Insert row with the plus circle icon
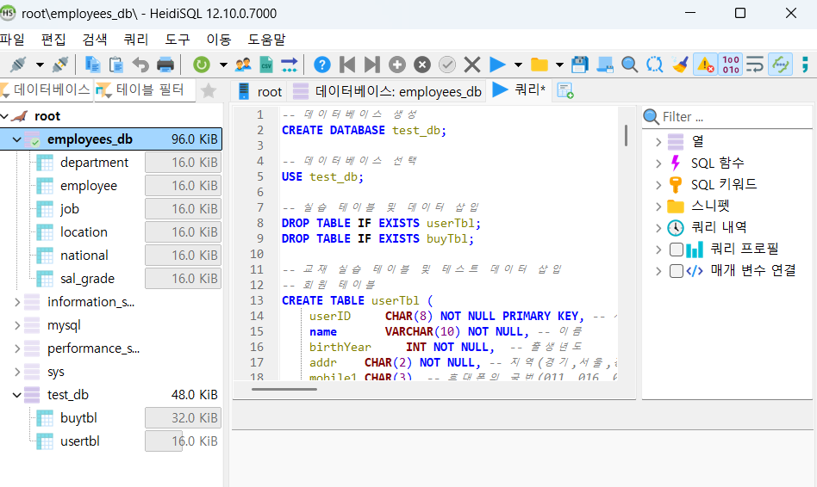The image size is (817, 487). pyautogui.click(x=397, y=65)
